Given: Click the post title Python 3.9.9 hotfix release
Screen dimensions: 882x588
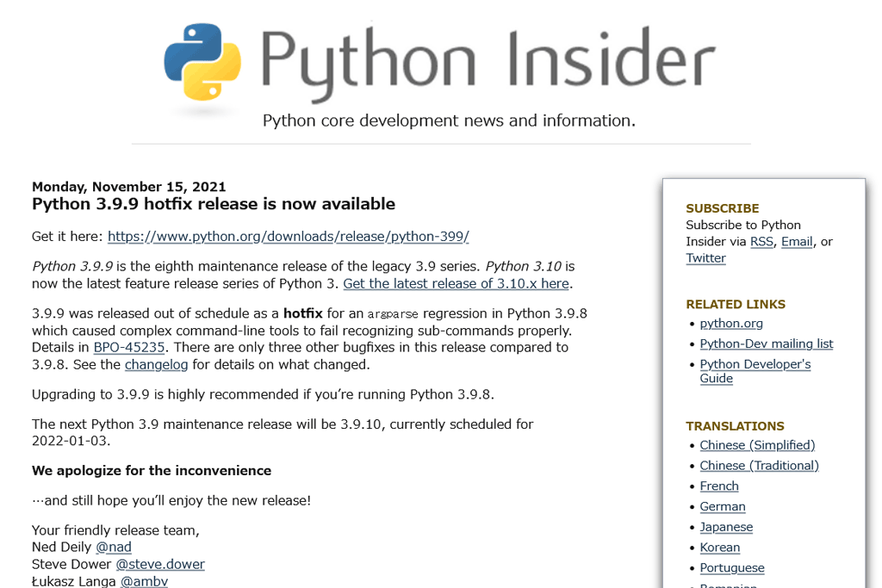Looking at the screenshot, I should 213,204.
